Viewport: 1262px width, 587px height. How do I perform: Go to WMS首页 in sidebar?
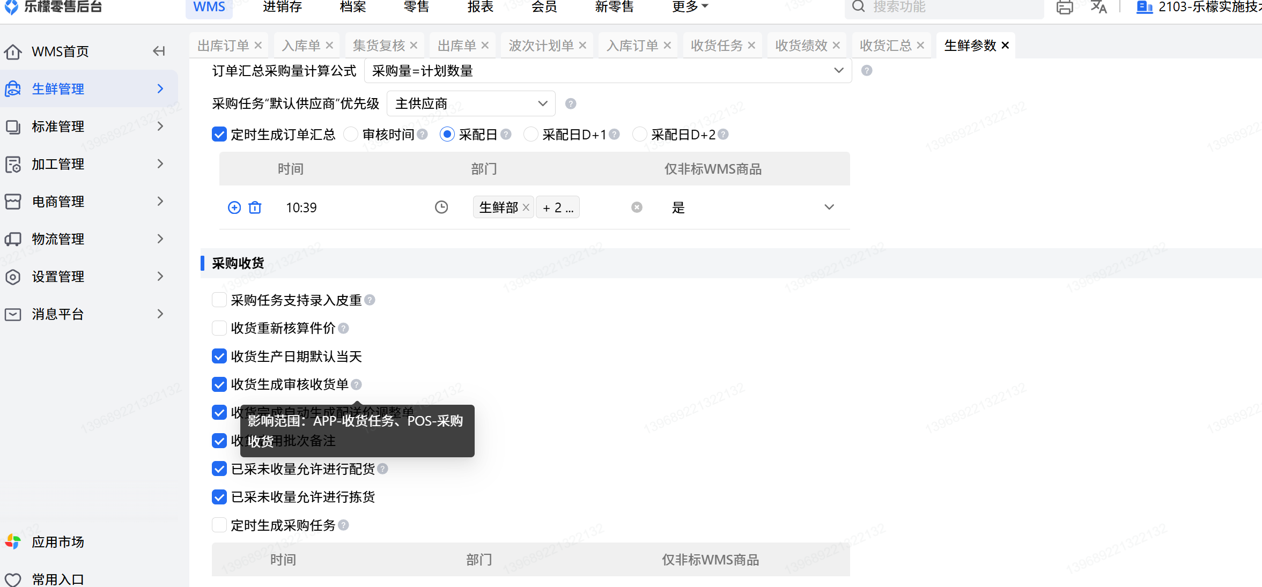click(x=60, y=51)
